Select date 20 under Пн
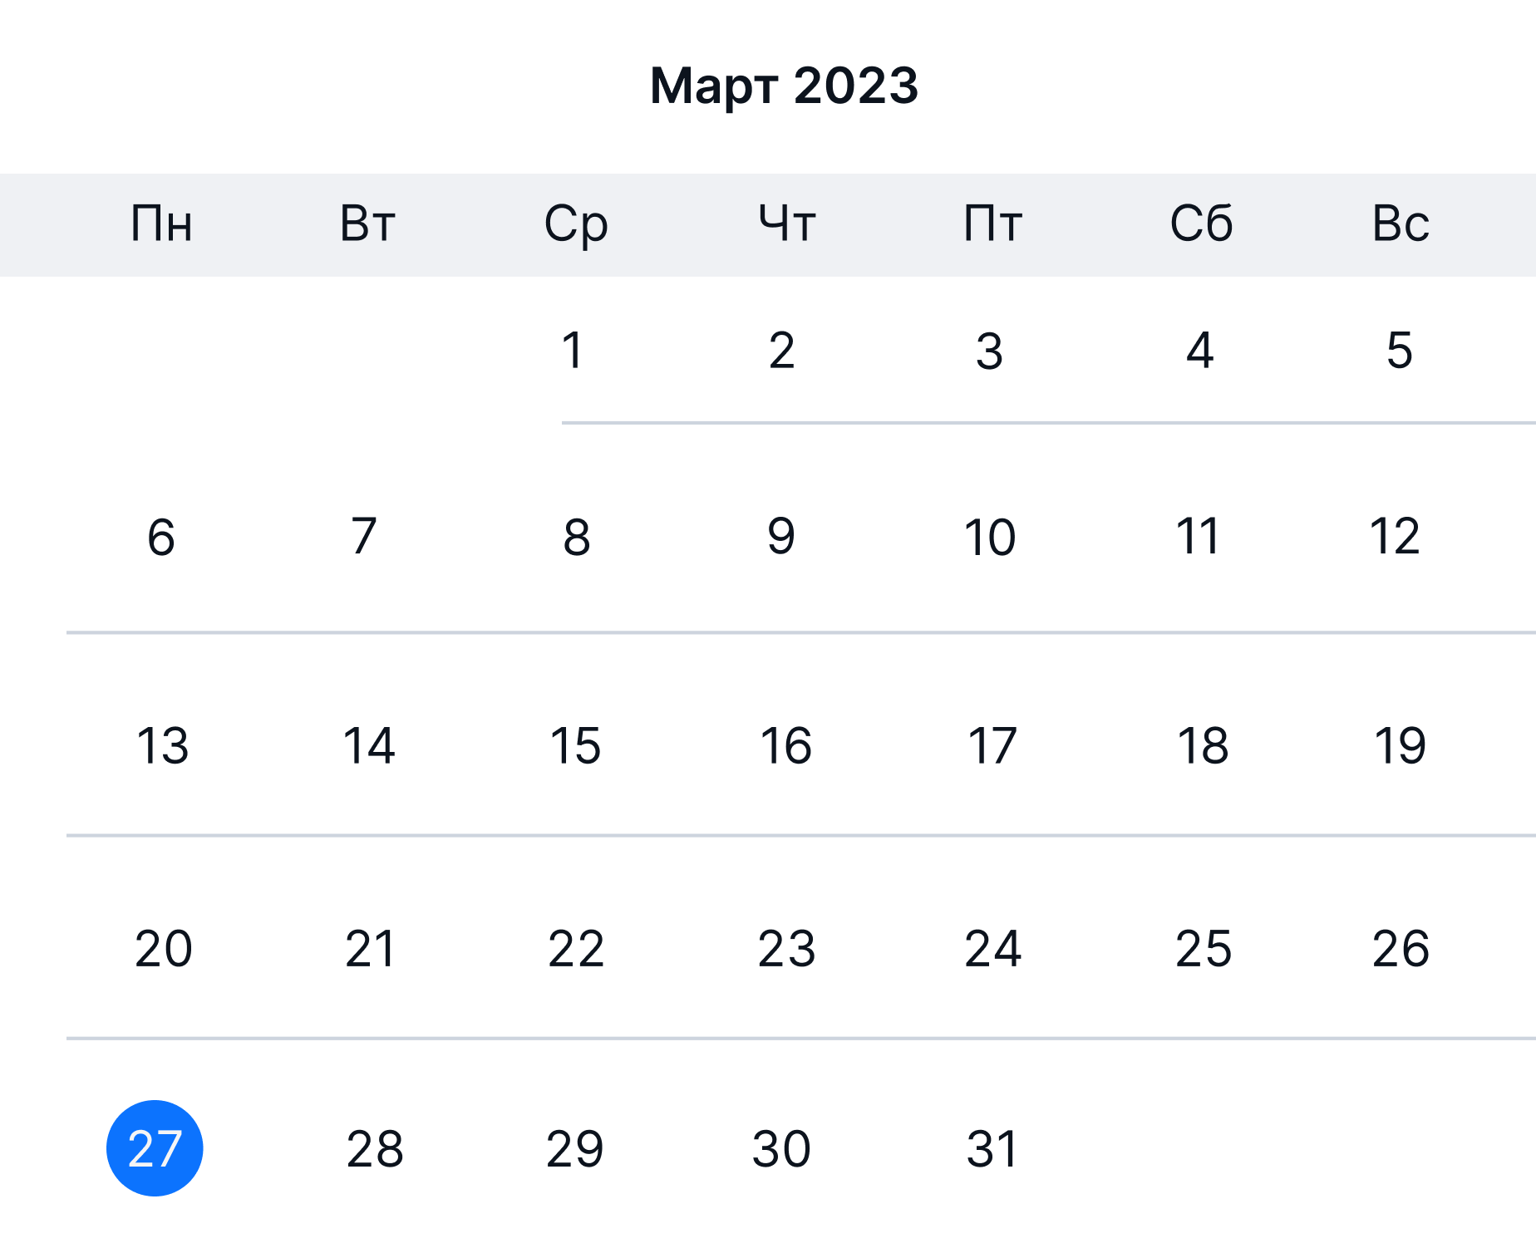The width and height of the screenshot is (1536, 1243). point(163,948)
